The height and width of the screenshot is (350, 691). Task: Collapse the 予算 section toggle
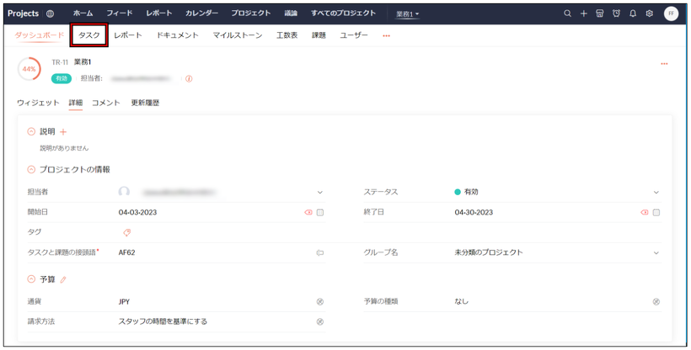pyautogui.click(x=32, y=279)
